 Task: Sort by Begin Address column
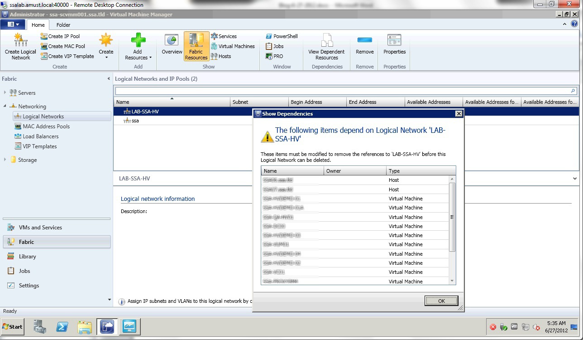[317, 102]
